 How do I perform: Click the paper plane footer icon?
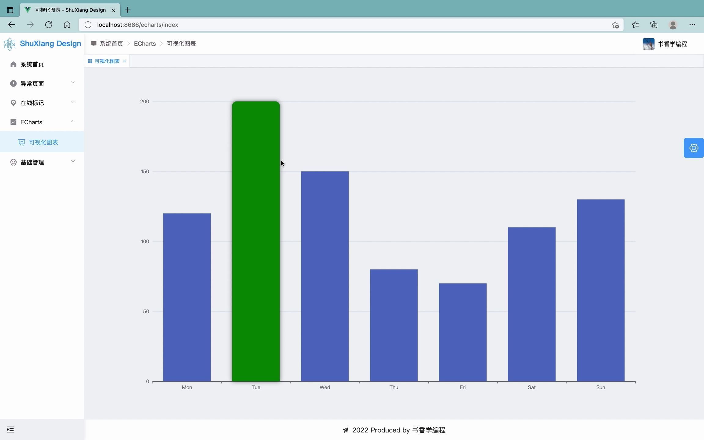point(345,430)
